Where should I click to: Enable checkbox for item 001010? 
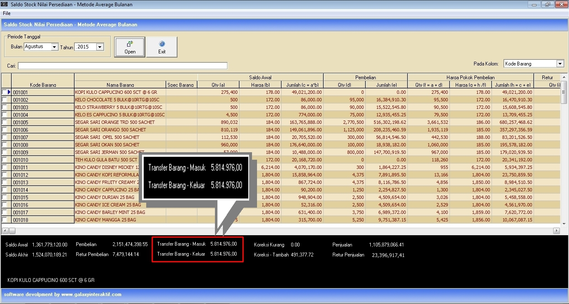5,160
